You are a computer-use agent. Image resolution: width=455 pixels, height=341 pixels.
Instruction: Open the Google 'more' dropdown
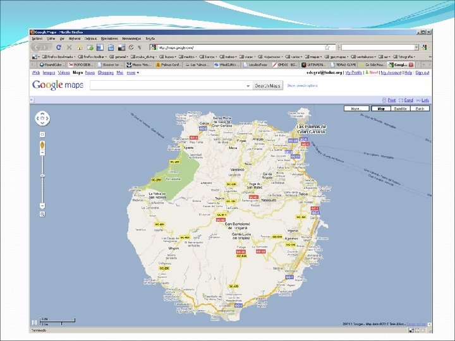133,73
